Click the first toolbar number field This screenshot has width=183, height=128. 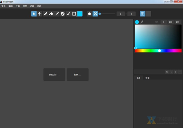120,14
